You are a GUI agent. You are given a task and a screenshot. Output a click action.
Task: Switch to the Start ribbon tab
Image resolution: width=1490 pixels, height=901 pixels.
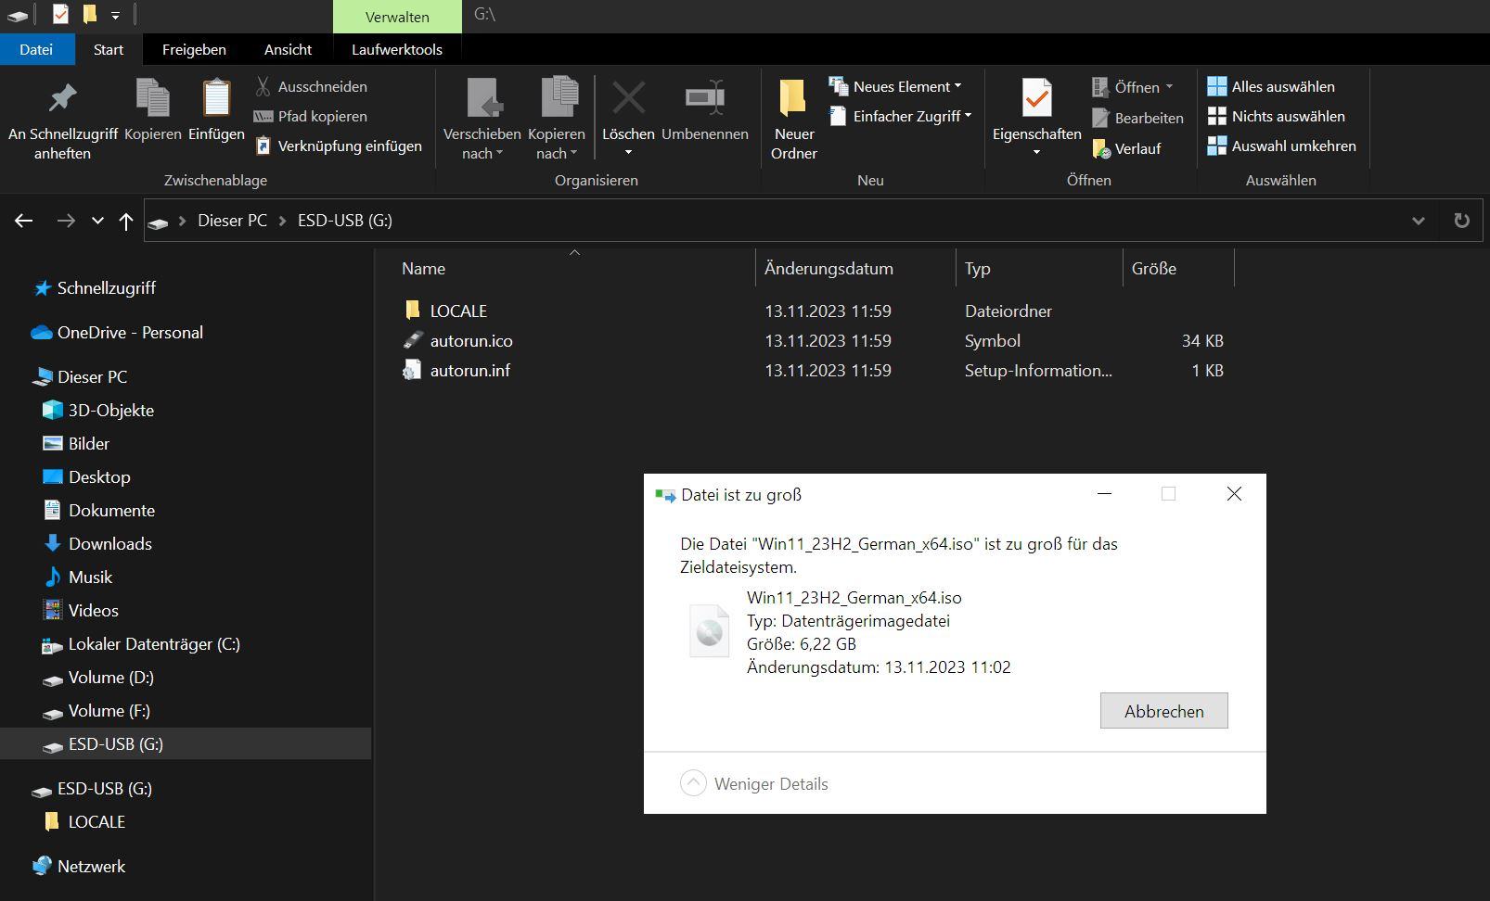[x=109, y=49]
